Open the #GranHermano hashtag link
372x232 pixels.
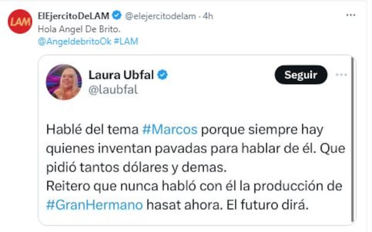(95, 205)
